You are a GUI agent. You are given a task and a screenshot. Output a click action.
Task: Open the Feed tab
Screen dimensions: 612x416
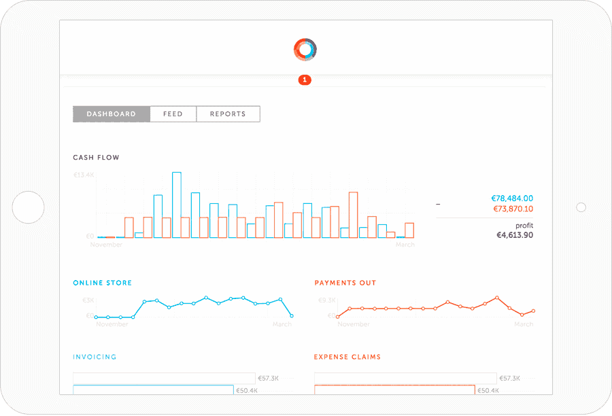(x=173, y=114)
